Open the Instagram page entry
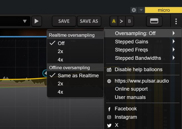The width and height of the screenshot is (182, 129). click(126, 117)
